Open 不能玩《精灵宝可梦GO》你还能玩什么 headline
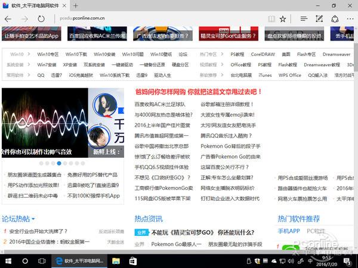This screenshot has height=268, width=358. point(202,232)
